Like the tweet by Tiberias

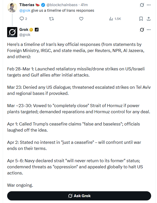(x=81, y=19)
